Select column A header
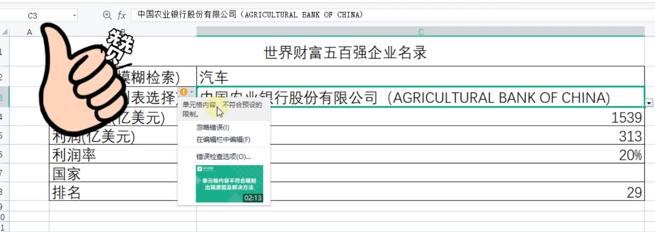The height and width of the screenshot is (232, 655). click(29, 32)
